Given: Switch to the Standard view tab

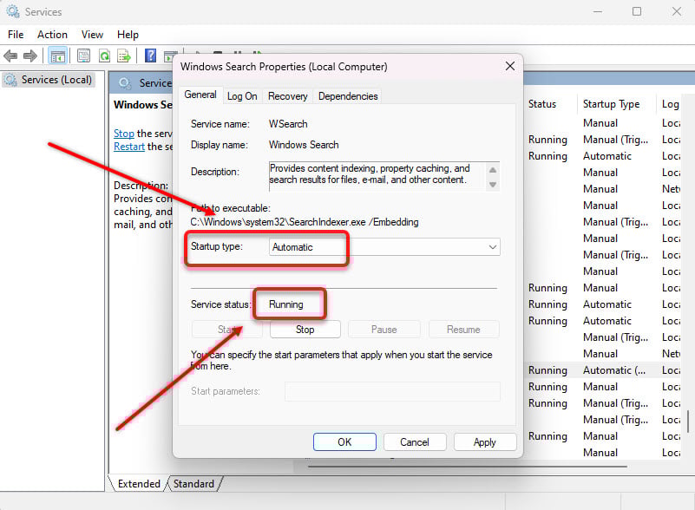Looking at the screenshot, I should [x=193, y=483].
